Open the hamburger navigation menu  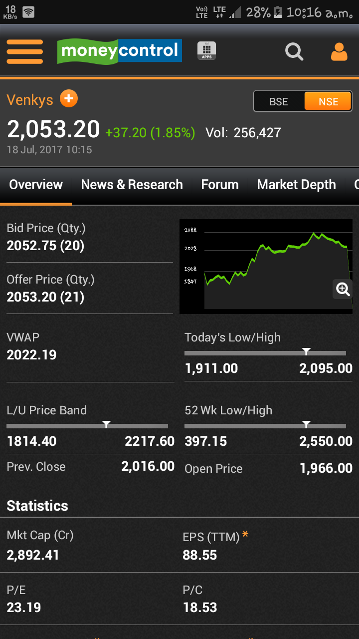click(x=24, y=51)
